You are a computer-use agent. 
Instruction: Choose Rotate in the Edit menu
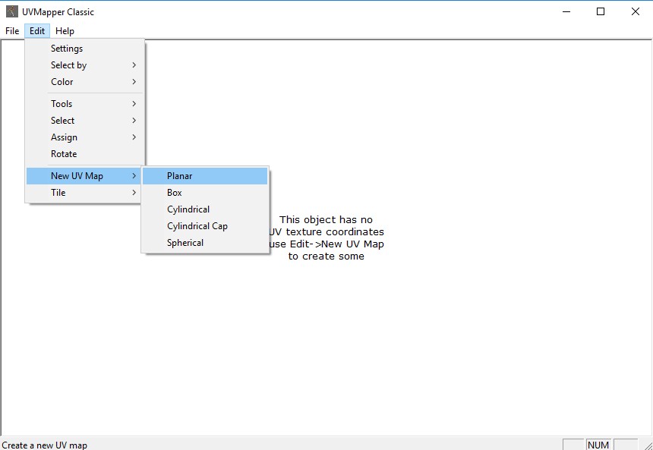[64, 154]
